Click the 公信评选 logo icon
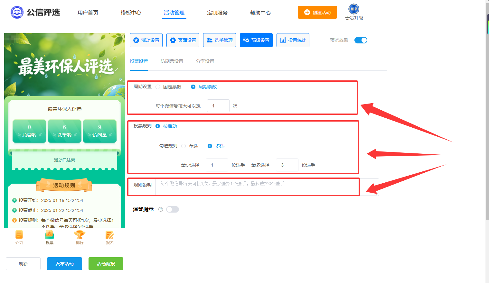The width and height of the screenshot is (489, 283). [17, 12]
